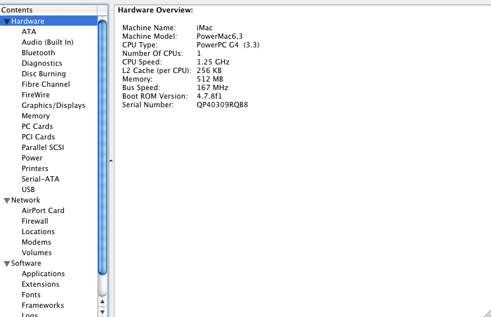Open the Parallel SCSI entry
This screenshot has width=491, height=317.
pos(43,147)
